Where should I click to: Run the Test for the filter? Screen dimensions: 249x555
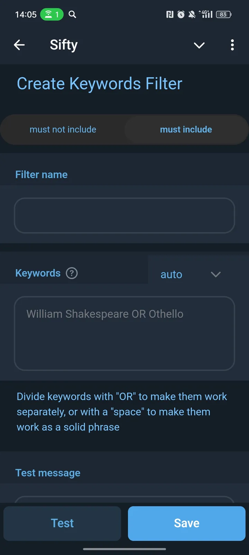pyautogui.click(x=62, y=523)
